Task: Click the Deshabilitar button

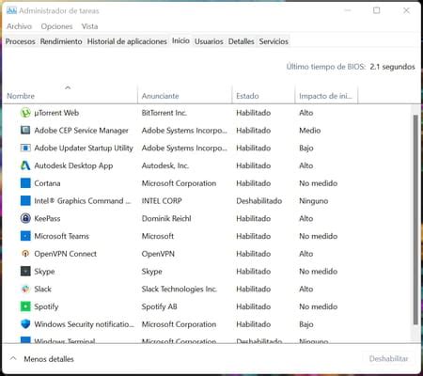Action: tap(388, 359)
